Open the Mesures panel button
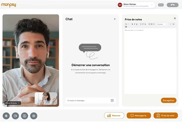The height and width of the screenshot is (130, 182). [x=114, y=116]
